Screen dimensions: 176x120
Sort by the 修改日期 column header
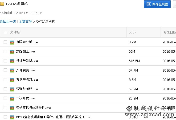(170, 32)
